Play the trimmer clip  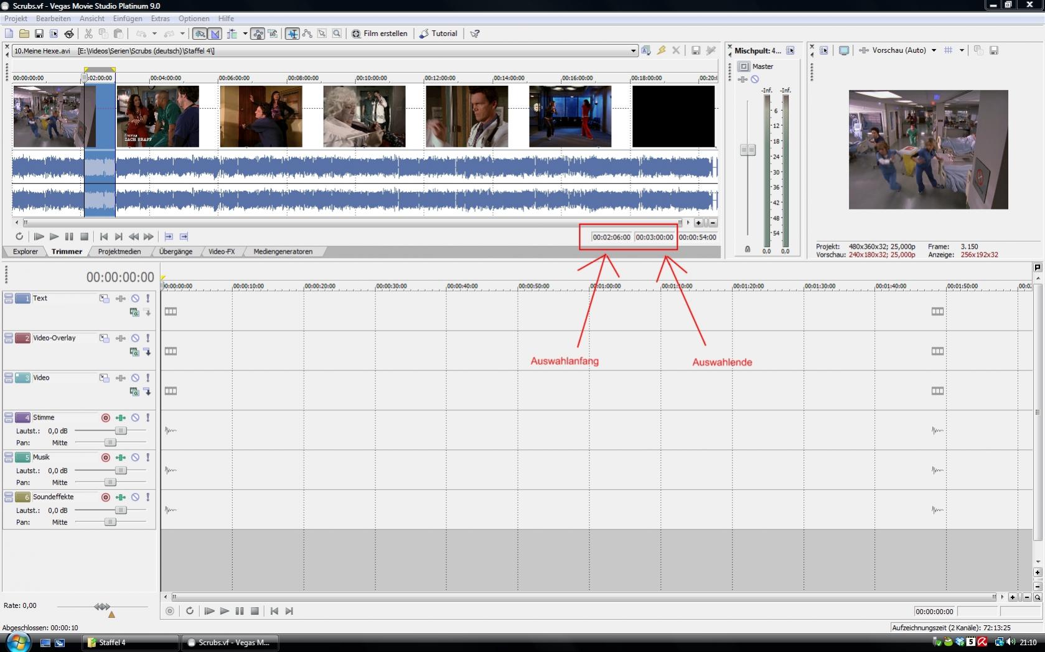pos(54,237)
